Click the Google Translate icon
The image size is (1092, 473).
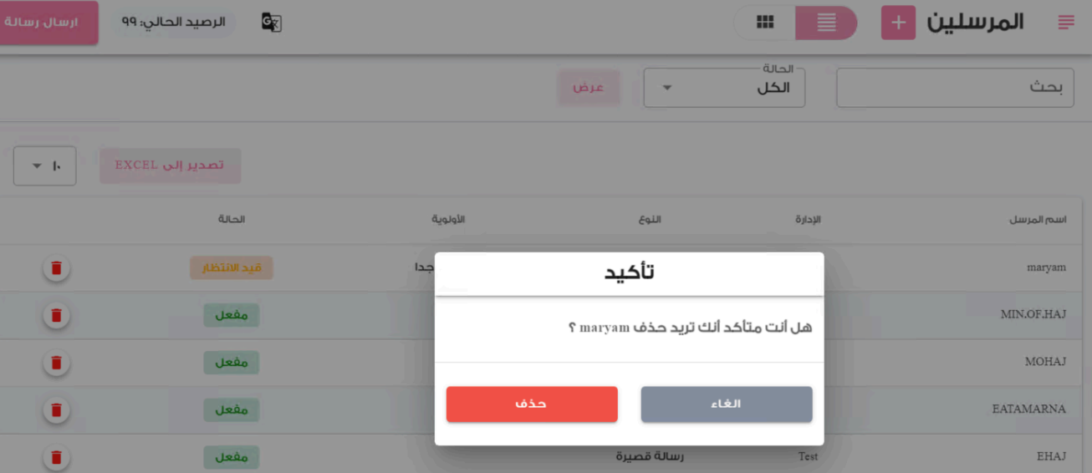tap(271, 23)
